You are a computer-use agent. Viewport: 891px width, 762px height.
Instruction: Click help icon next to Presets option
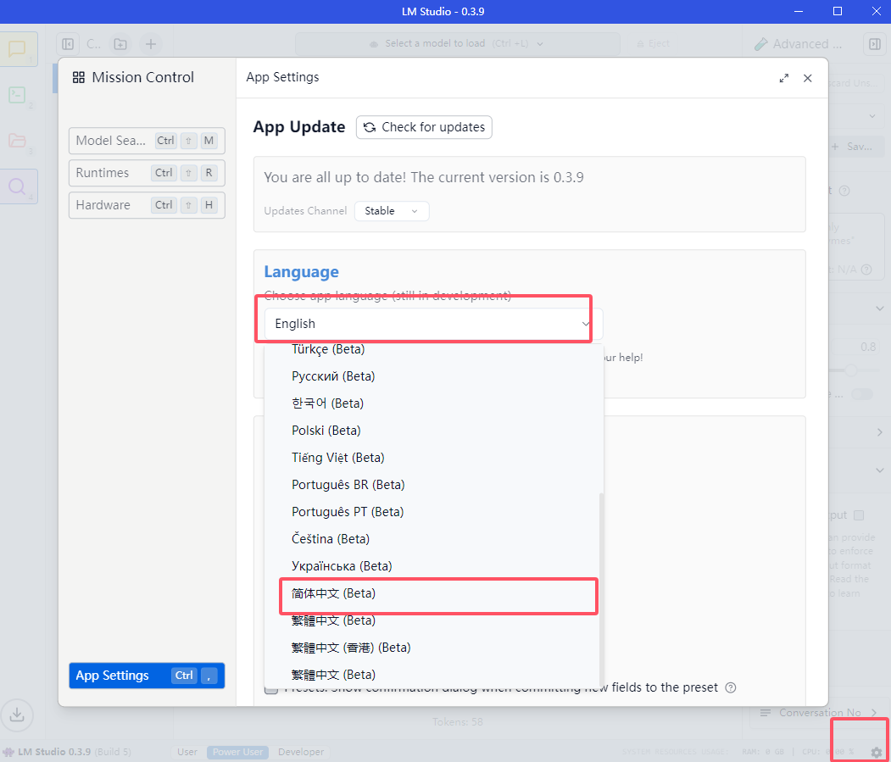[x=731, y=687]
